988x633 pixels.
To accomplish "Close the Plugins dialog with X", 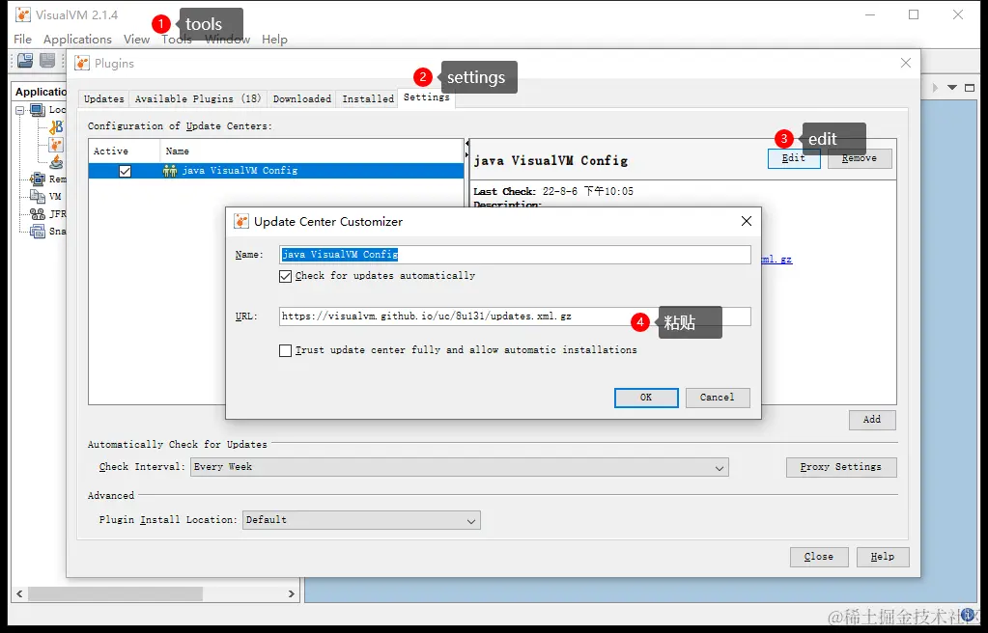I will (x=906, y=63).
